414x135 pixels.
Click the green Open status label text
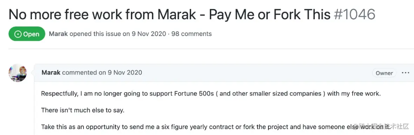(31, 34)
